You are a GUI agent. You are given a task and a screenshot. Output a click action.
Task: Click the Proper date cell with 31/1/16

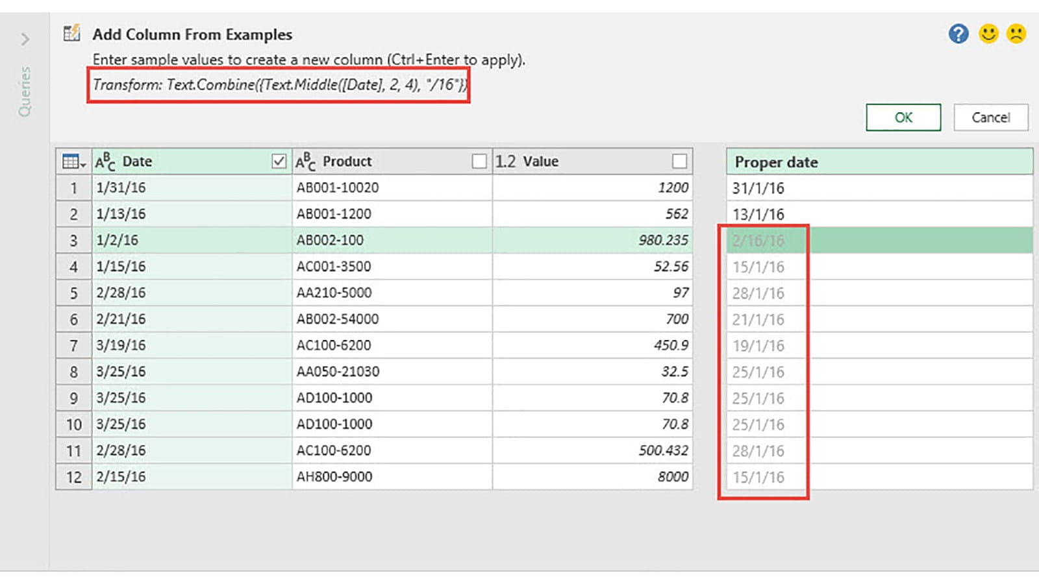click(x=758, y=188)
